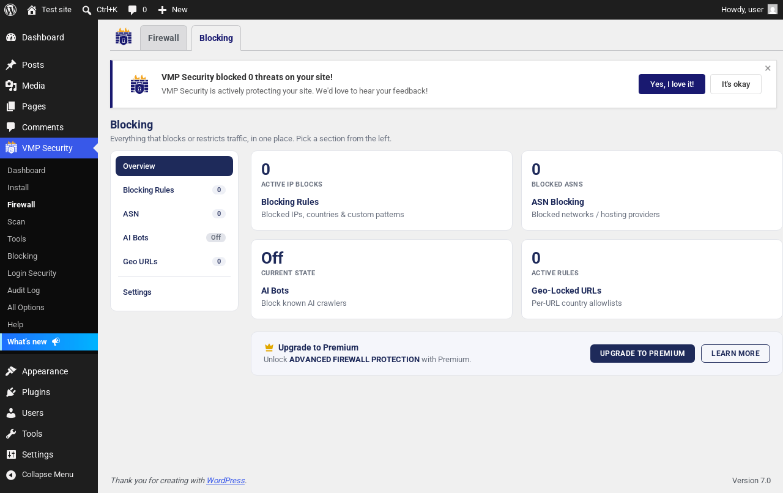
Task: Open the ASN section in left list
Action: click(174, 213)
